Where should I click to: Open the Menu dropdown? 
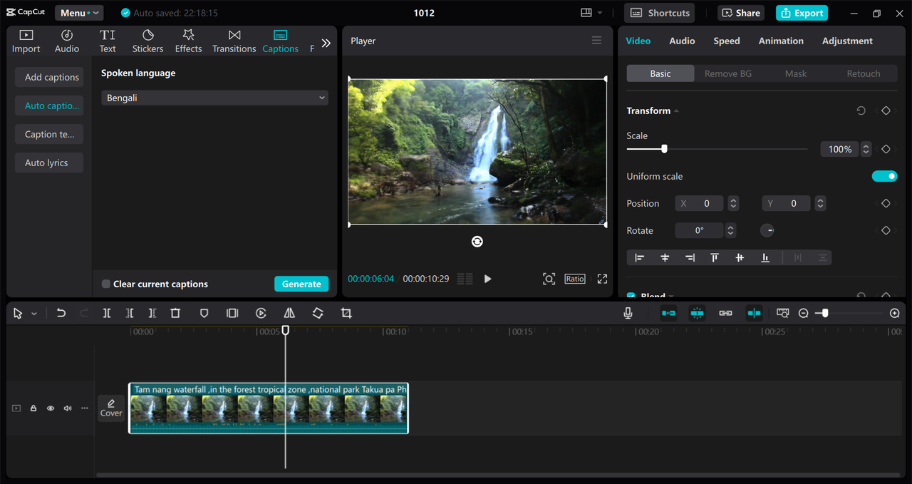(79, 13)
